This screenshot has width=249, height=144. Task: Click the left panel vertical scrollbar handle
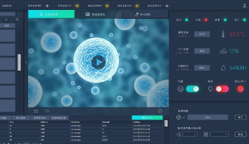coord(19,62)
